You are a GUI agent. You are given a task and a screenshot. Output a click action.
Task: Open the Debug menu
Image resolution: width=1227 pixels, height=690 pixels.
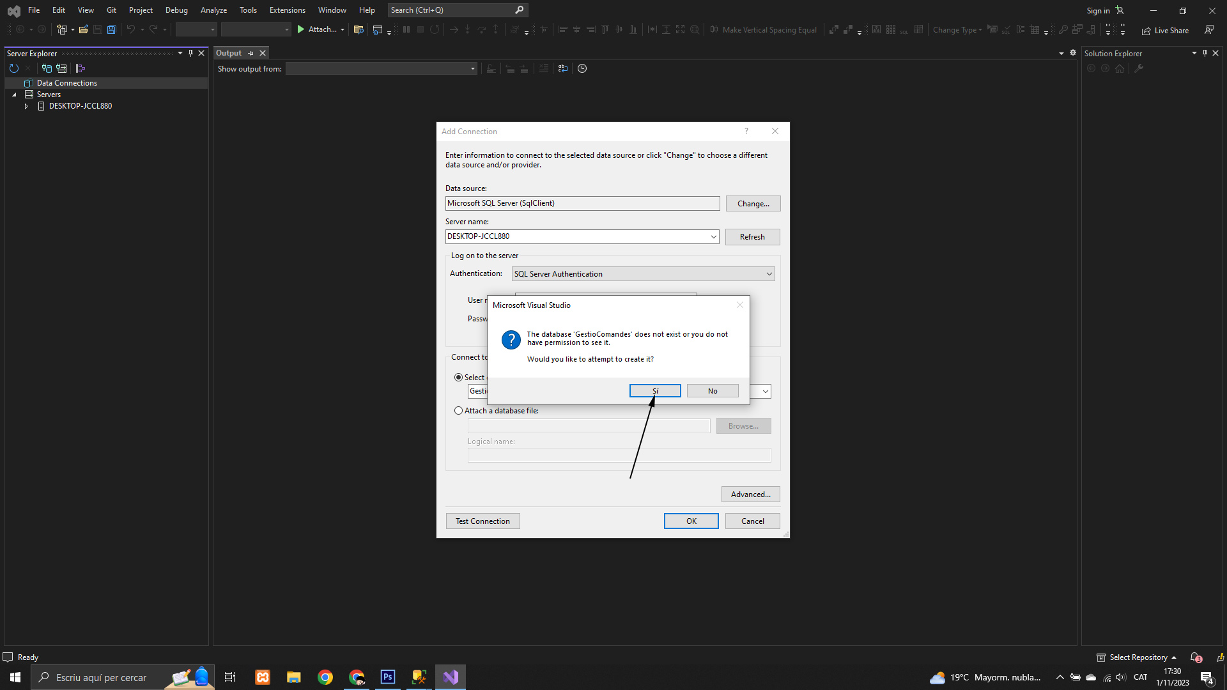pos(176,10)
